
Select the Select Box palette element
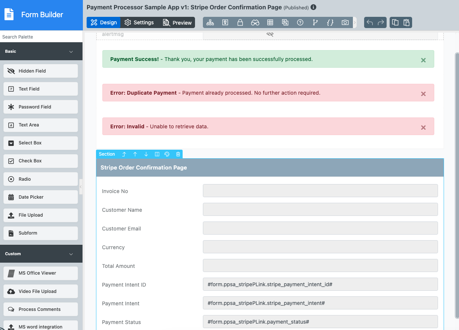point(41,143)
